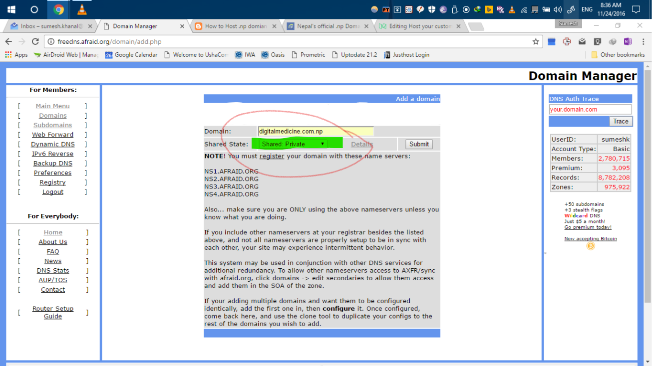Click the DNS Auth Trace domain field
This screenshot has width=652, height=366.
pyautogui.click(x=590, y=109)
